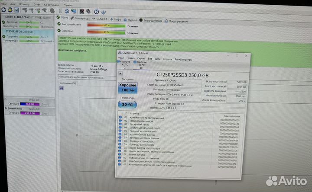This screenshot has height=192, width=312.
Task: Click the Всего хост-записей value 3014 GB
Action: pos(237,87)
